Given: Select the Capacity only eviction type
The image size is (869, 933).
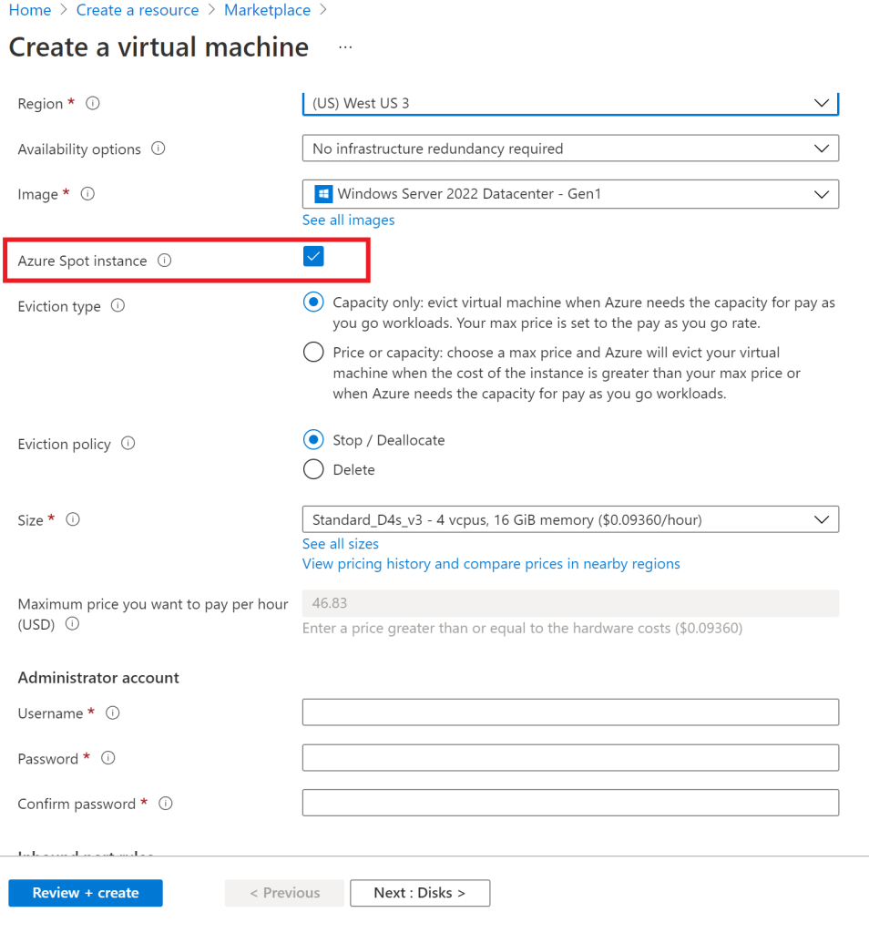Looking at the screenshot, I should point(313,302).
